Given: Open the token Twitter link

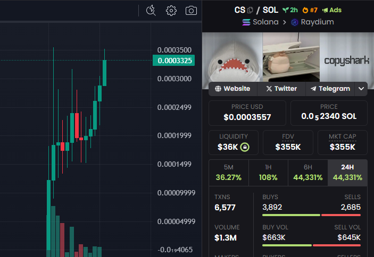Looking at the screenshot, I should click(x=281, y=89).
